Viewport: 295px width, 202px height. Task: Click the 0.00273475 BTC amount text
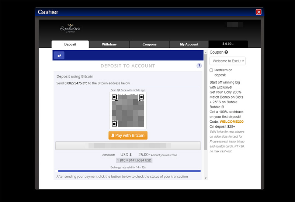pos(76,83)
